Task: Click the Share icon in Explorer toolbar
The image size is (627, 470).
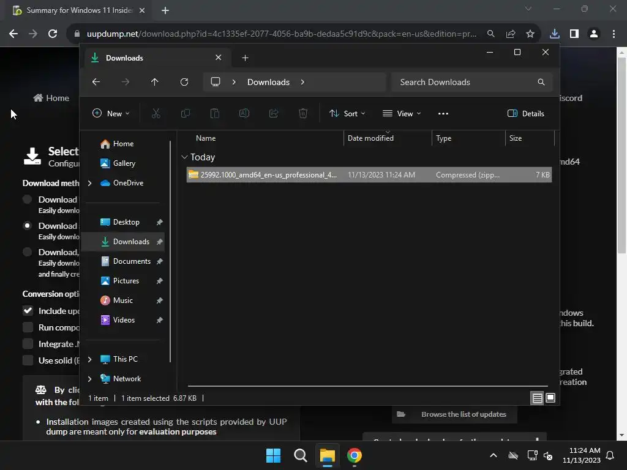Action: coord(274,113)
